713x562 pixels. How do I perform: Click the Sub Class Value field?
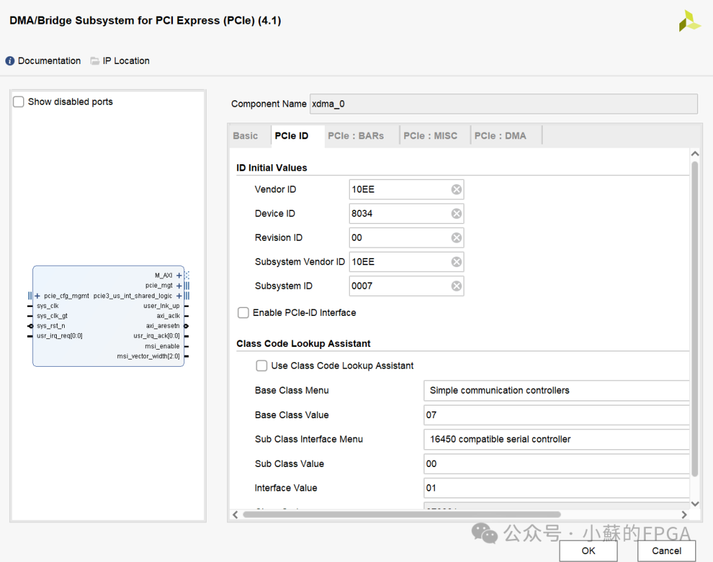tap(557, 464)
